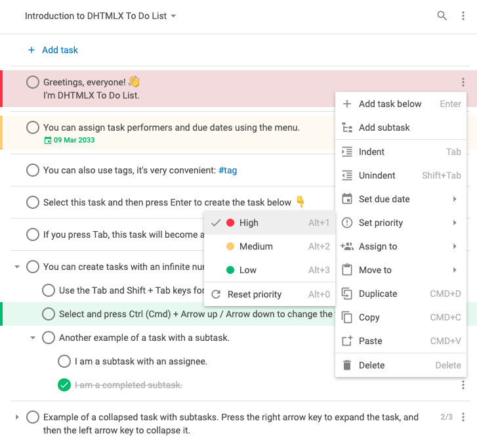
Task: Click the Reset priority circular arrow icon
Action: (x=216, y=294)
